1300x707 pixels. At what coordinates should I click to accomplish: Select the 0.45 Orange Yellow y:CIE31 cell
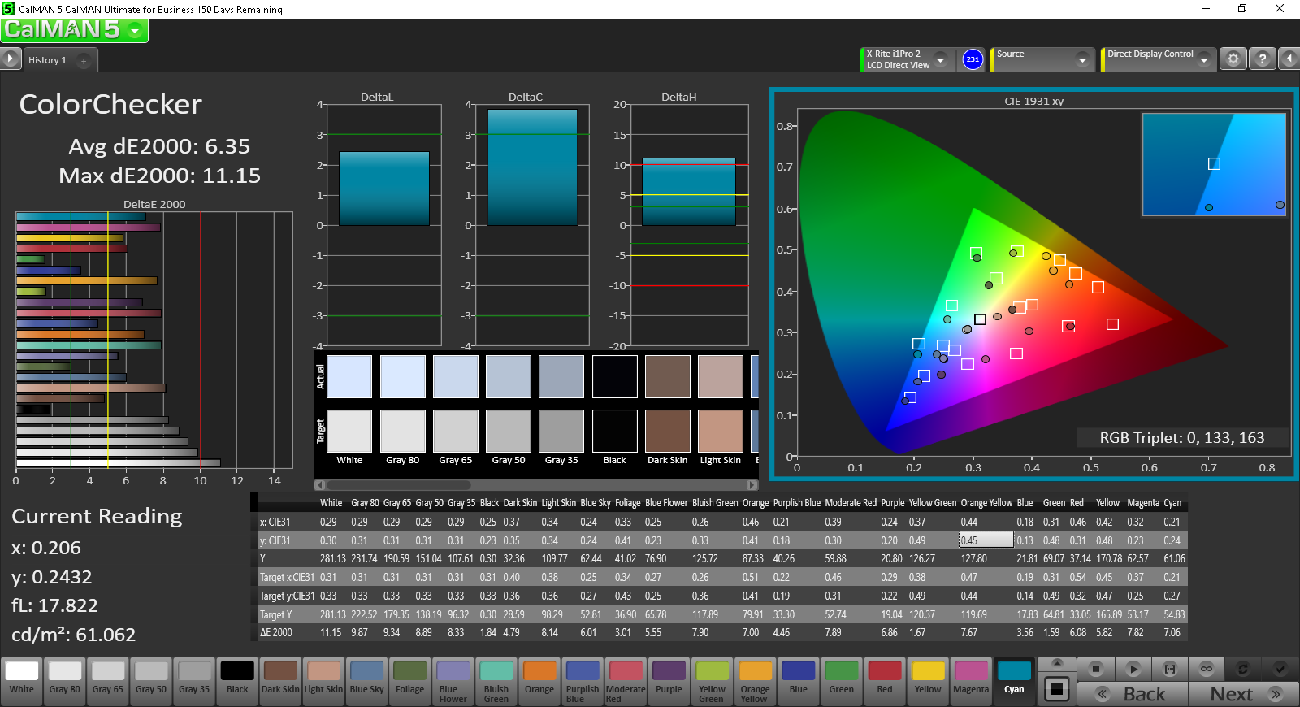(x=986, y=540)
